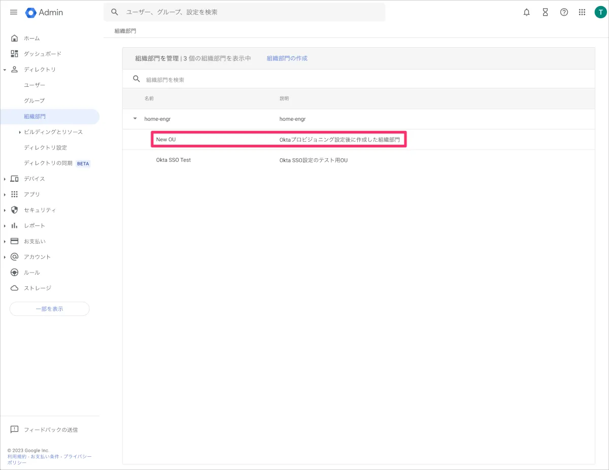Click the feedback icon in the sidebar
Viewport: 609px width, 470px height.
pyautogui.click(x=15, y=429)
